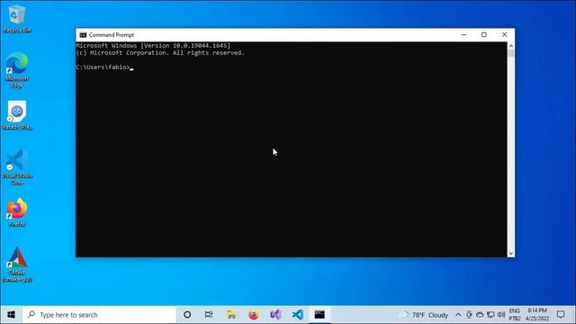Launch Microsoft Edge from the desktop

(x=17, y=70)
